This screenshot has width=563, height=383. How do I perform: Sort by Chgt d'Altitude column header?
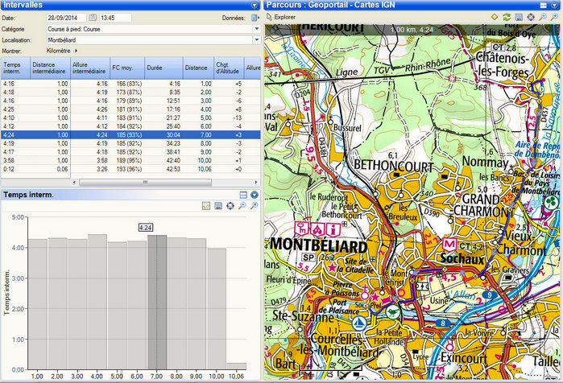pos(229,68)
